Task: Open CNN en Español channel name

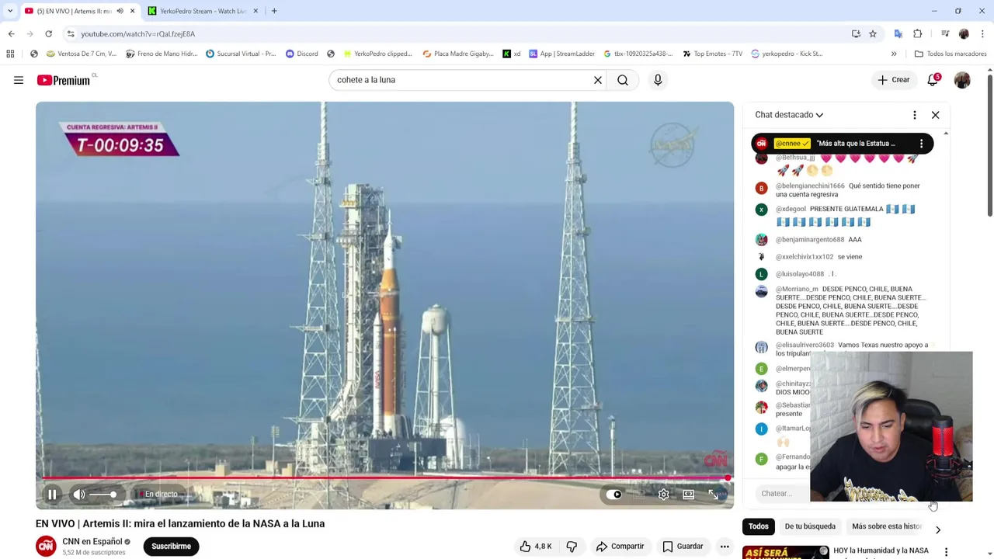Action: 92,542
